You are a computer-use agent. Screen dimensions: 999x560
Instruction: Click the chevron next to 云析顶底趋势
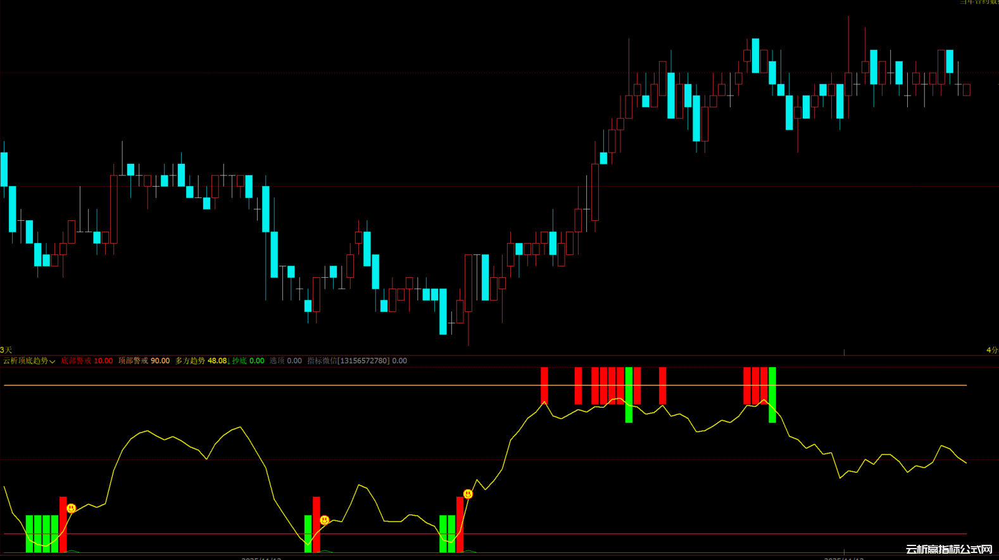tap(53, 361)
